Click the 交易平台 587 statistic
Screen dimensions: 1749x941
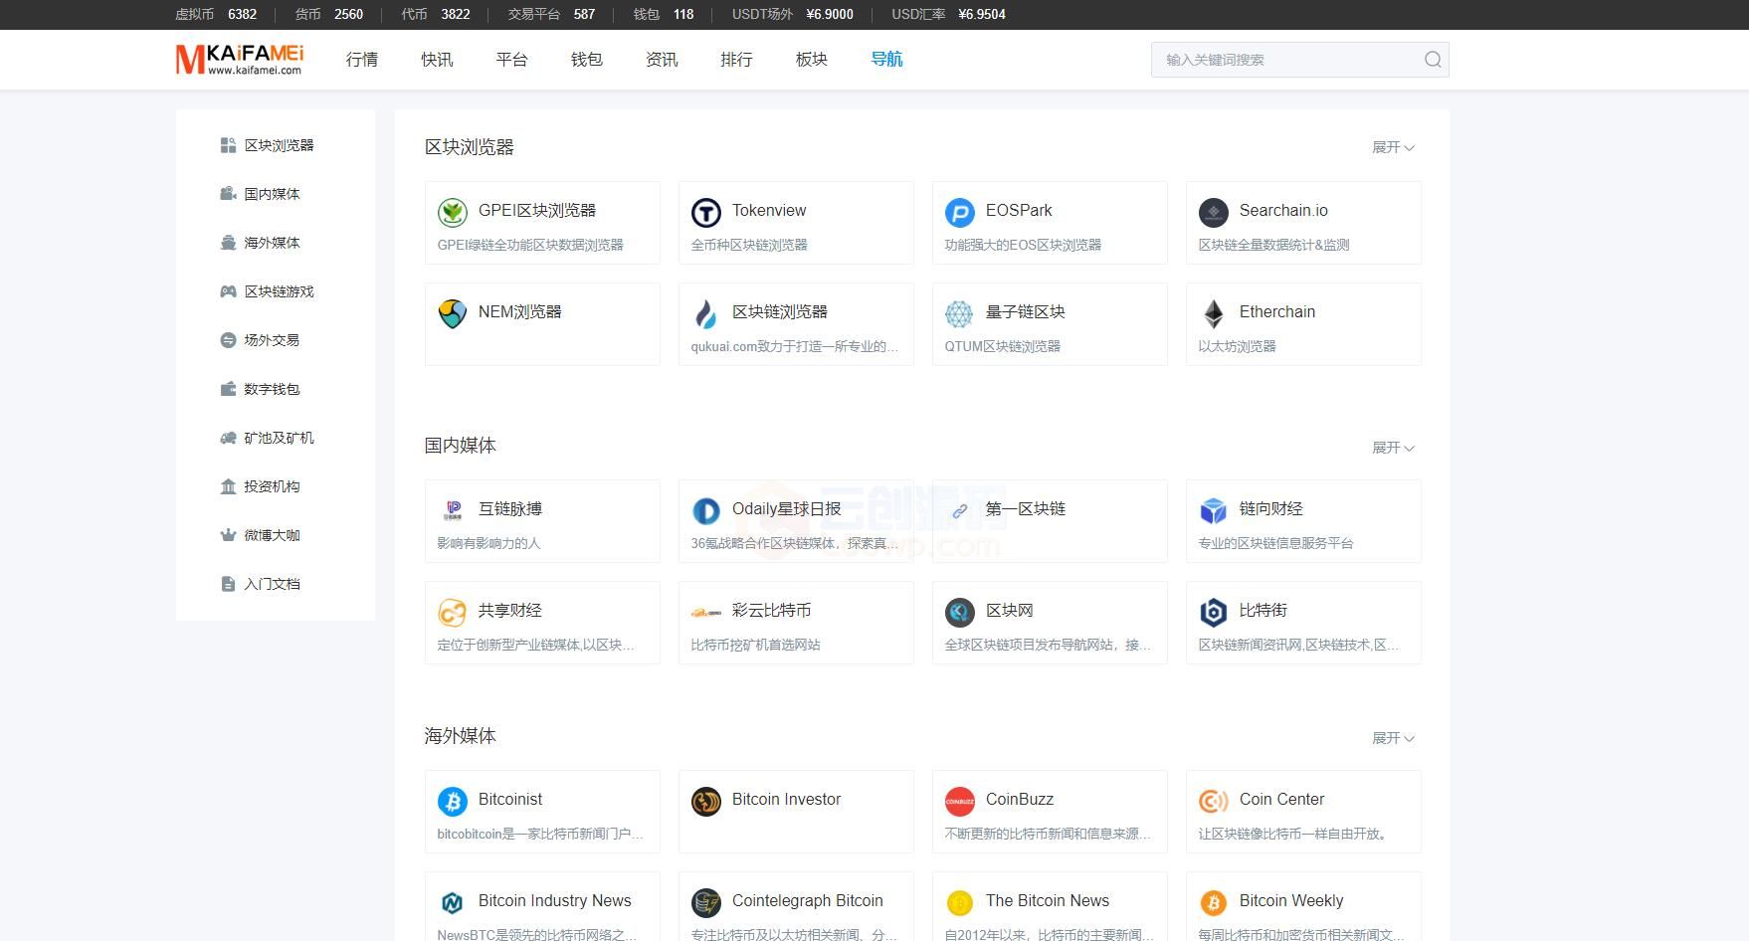[x=551, y=14]
